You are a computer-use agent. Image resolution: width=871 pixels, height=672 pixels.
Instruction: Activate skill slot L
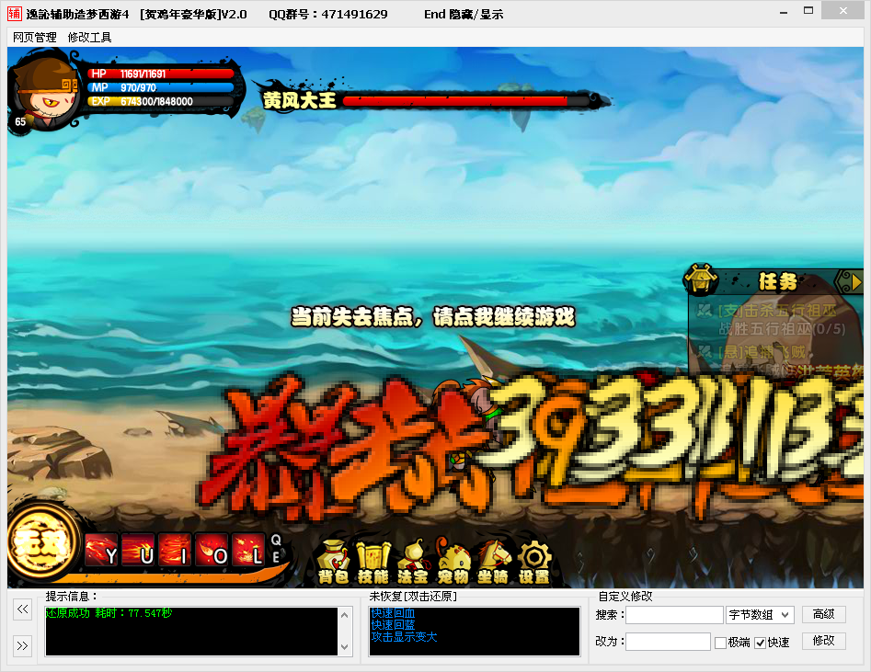(247, 550)
